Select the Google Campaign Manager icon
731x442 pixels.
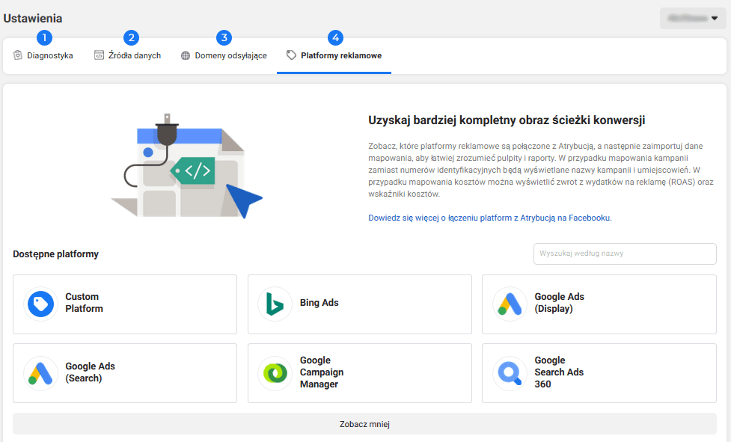click(275, 372)
